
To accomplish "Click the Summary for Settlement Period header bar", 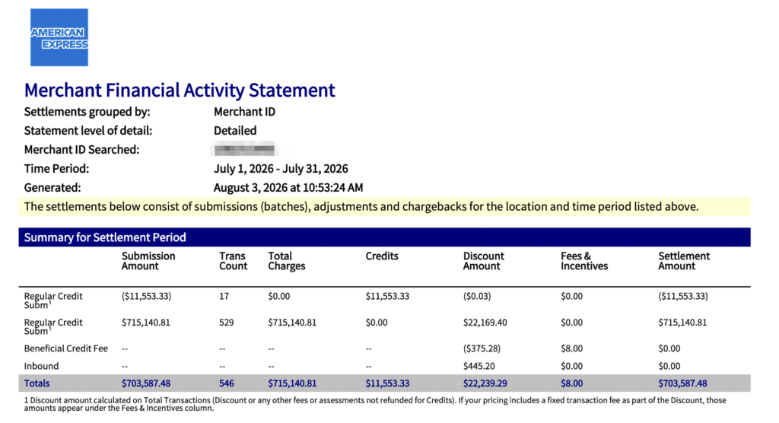I will (x=384, y=237).
